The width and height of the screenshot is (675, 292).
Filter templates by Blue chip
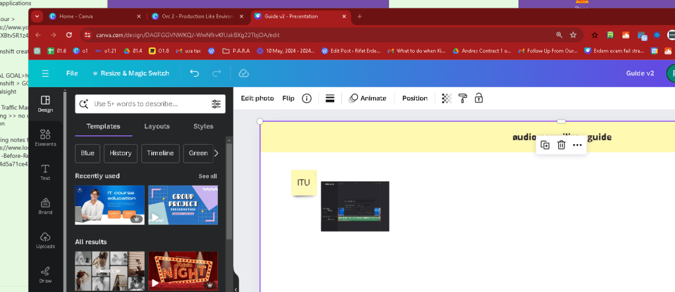87,153
